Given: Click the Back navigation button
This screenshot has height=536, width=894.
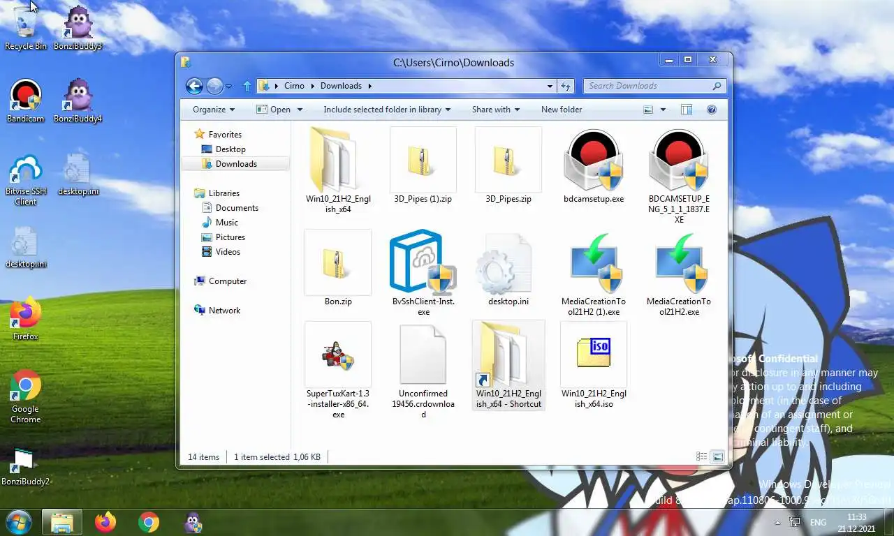Looking at the screenshot, I should (194, 86).
